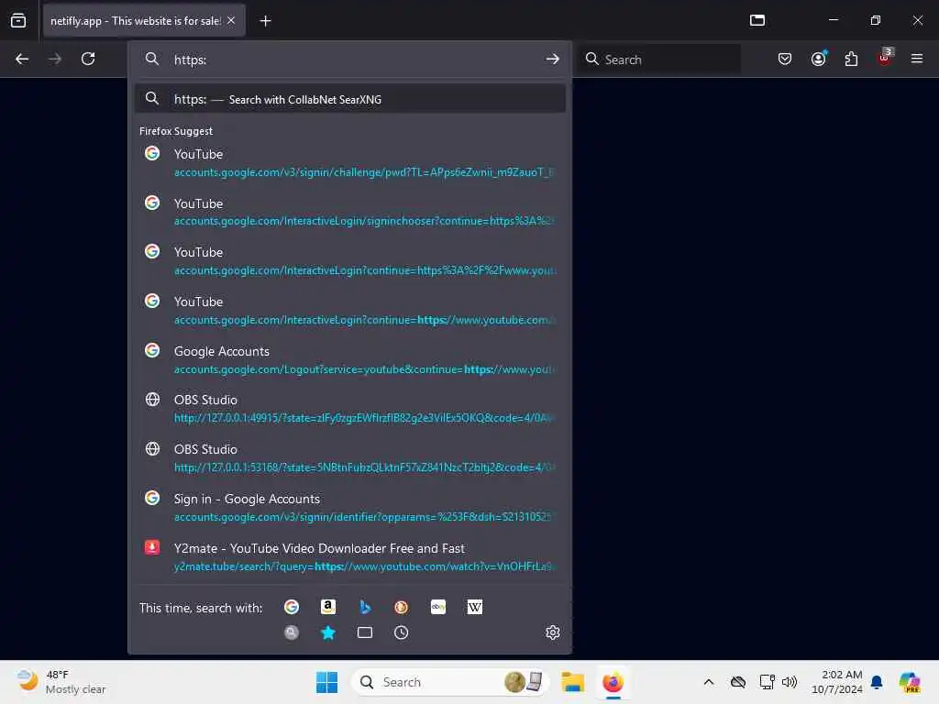
Task: Open Copilot preview icon in taskbar
Action: pyautogui.click(x=910, y=682)
